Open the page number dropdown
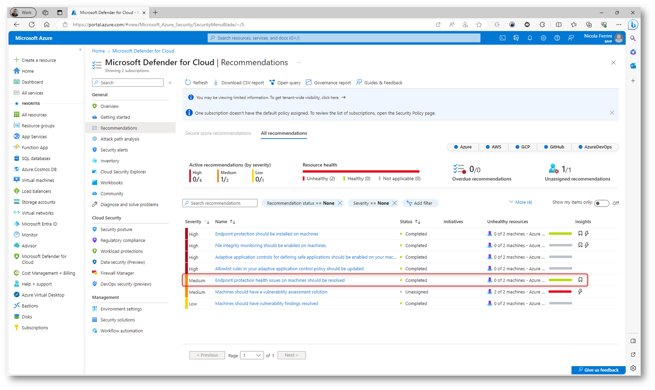655x390 pixels. [252, 355]
